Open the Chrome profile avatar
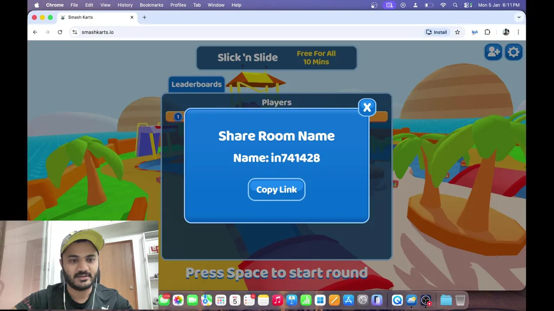Image resolution: width=554 pixels, height=311 pixels. [x=506, y=32]
